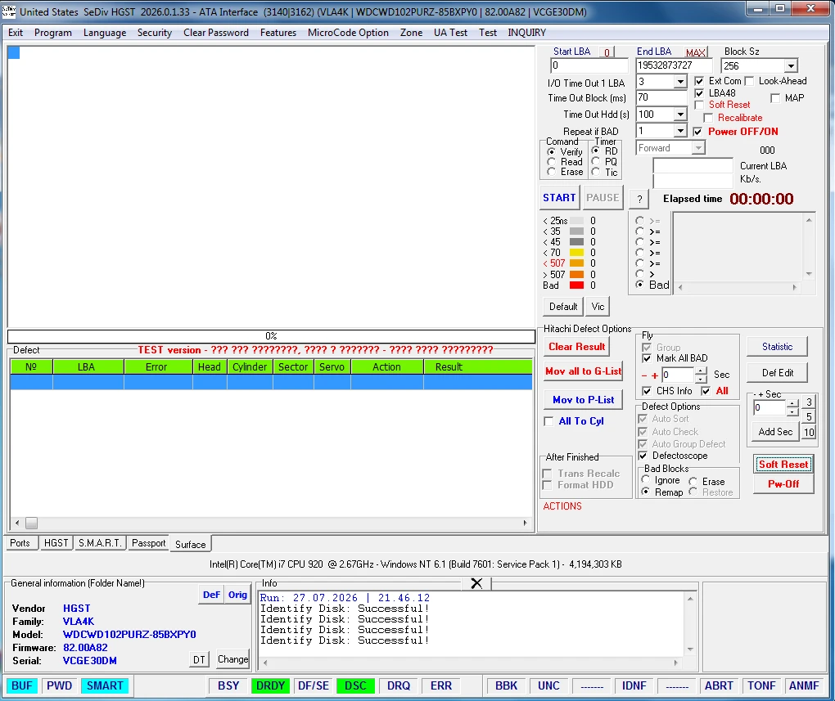The height and width of the screenshot is (701, 835).
Task: Click the Mov to P-List button
Action: tap(583, 400)
